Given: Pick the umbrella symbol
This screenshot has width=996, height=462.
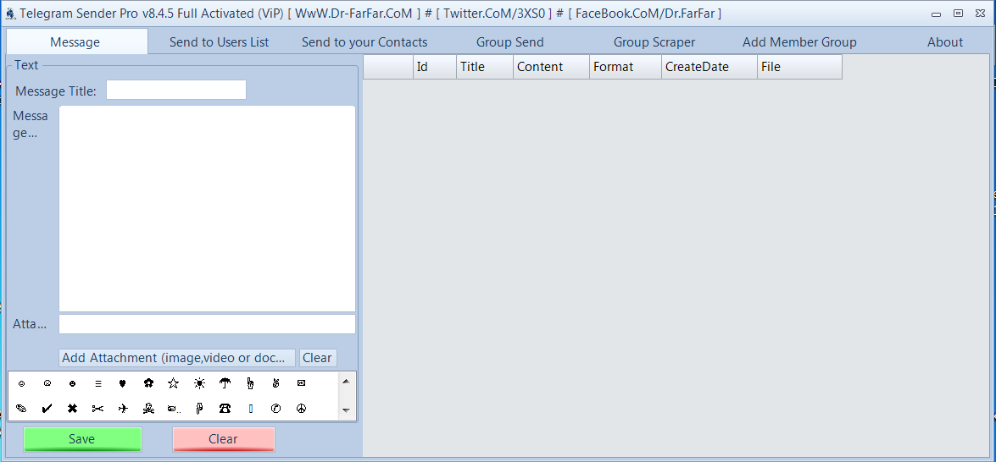Looking at the screenshot, I should 225,383.
